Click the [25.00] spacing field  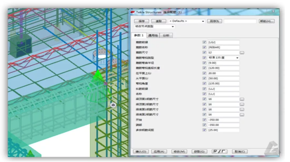pyautogui.click(x=223, y=130)
